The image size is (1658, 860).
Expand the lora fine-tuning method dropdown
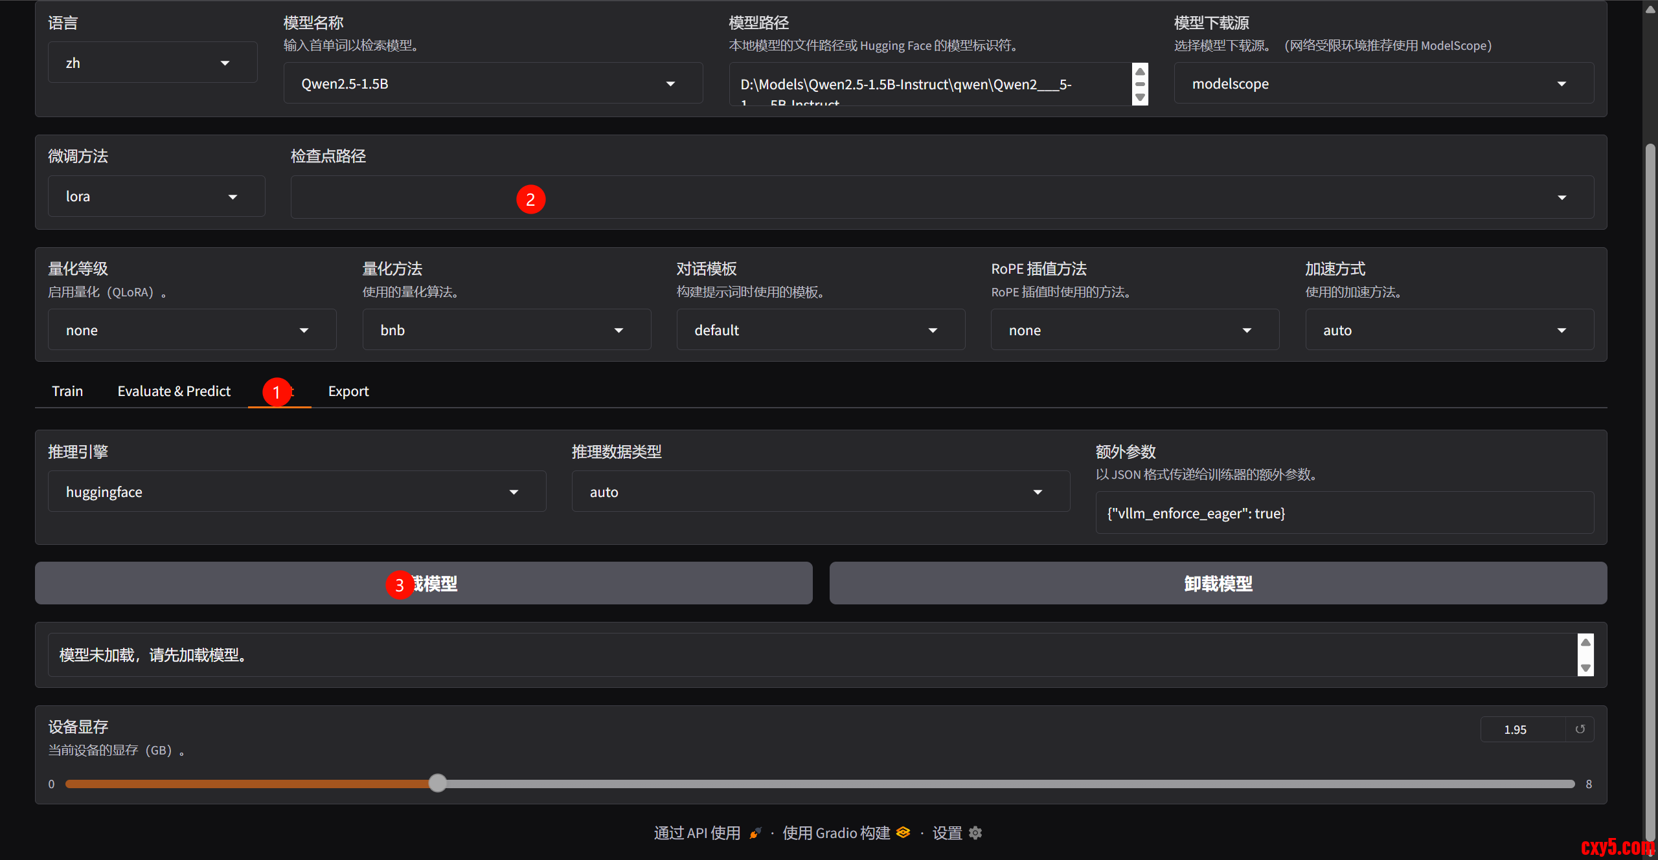[x=155, y=197]
